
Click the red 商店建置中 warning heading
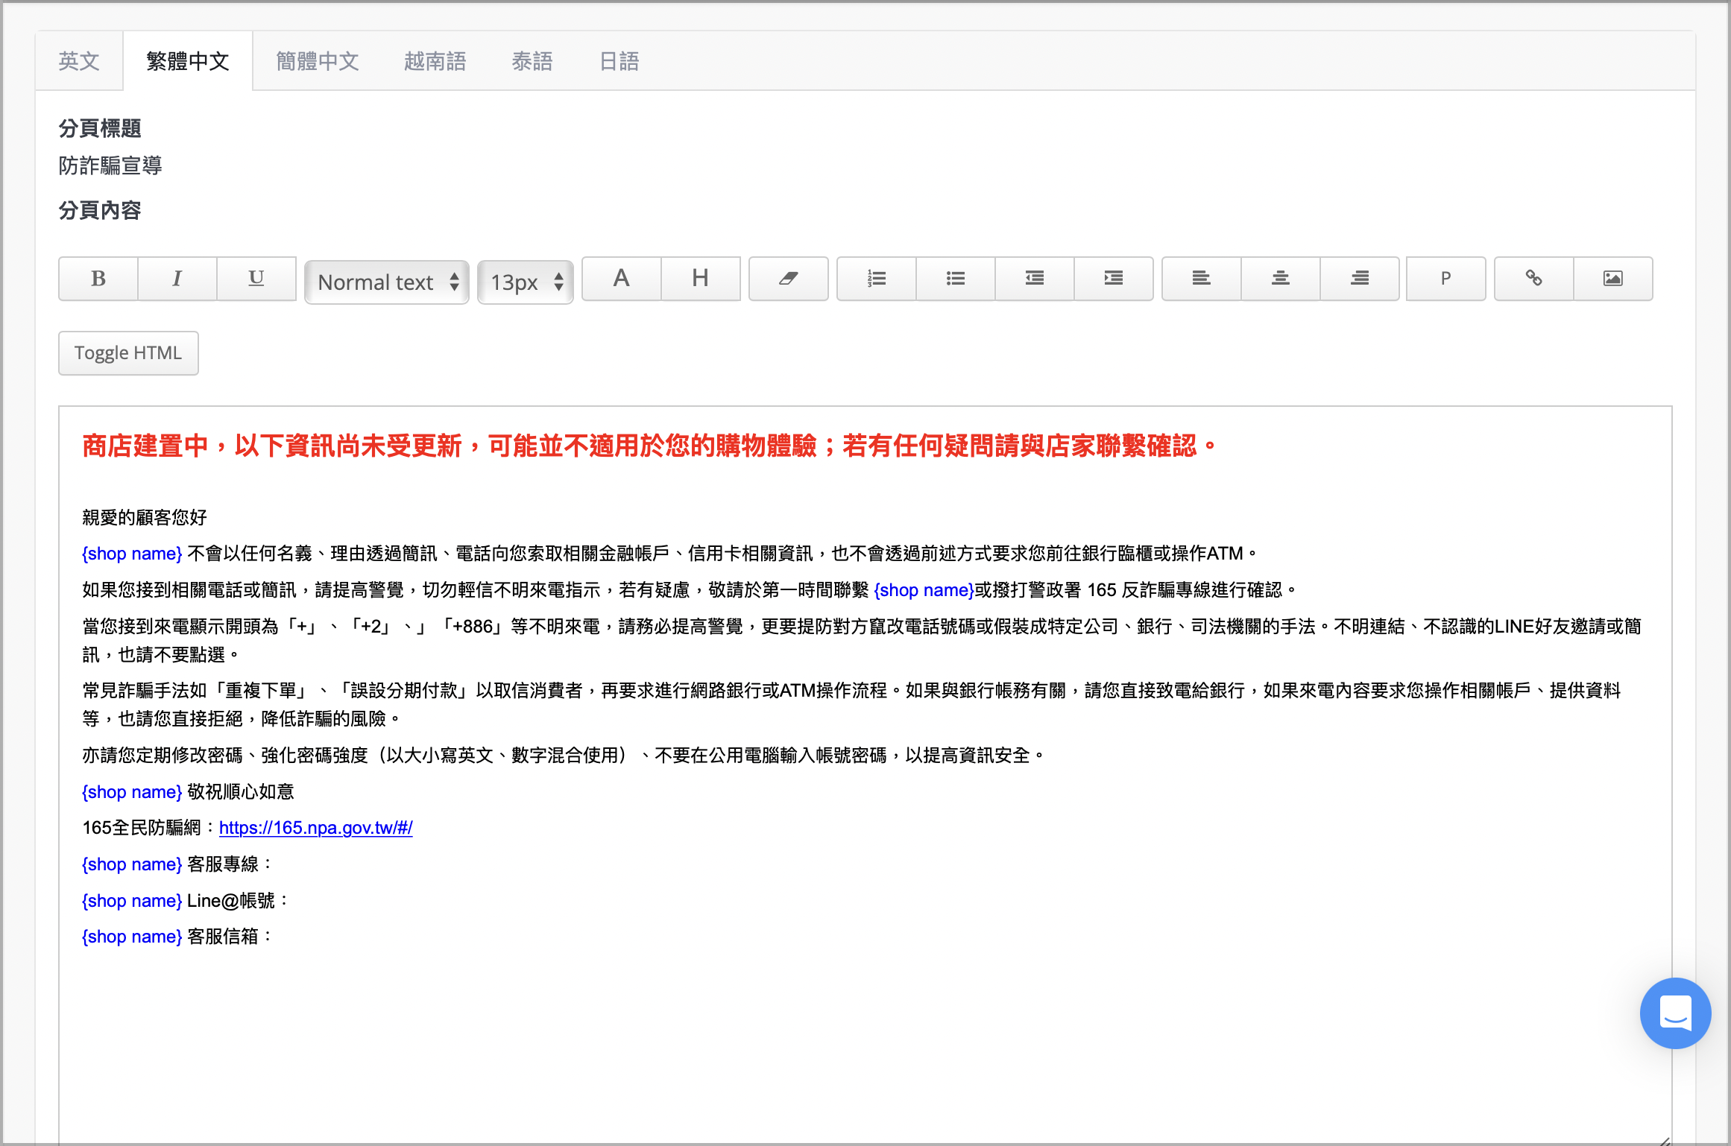tap(649, 446)
